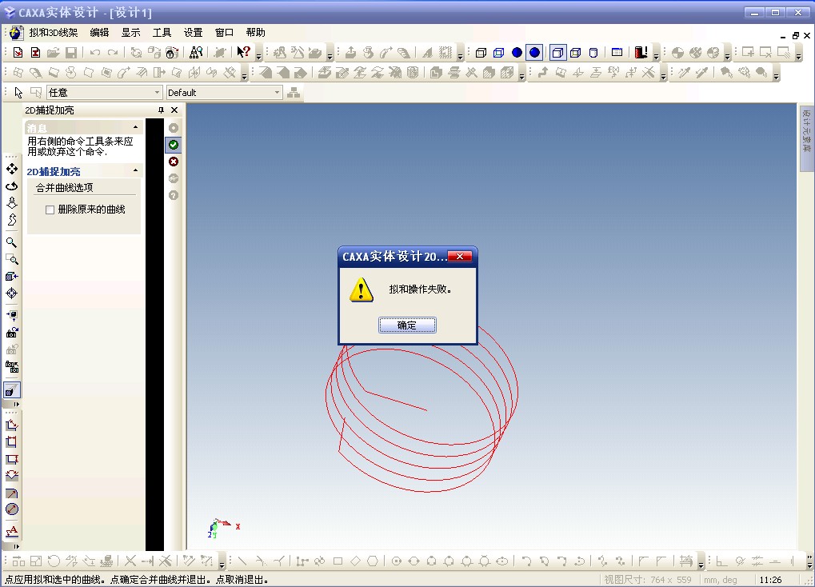
Task: Open the 设置 menu
Action: [x=193, y=32]
